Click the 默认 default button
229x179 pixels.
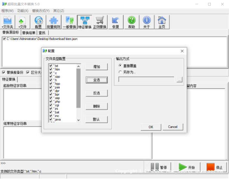[x=97, y=119]
